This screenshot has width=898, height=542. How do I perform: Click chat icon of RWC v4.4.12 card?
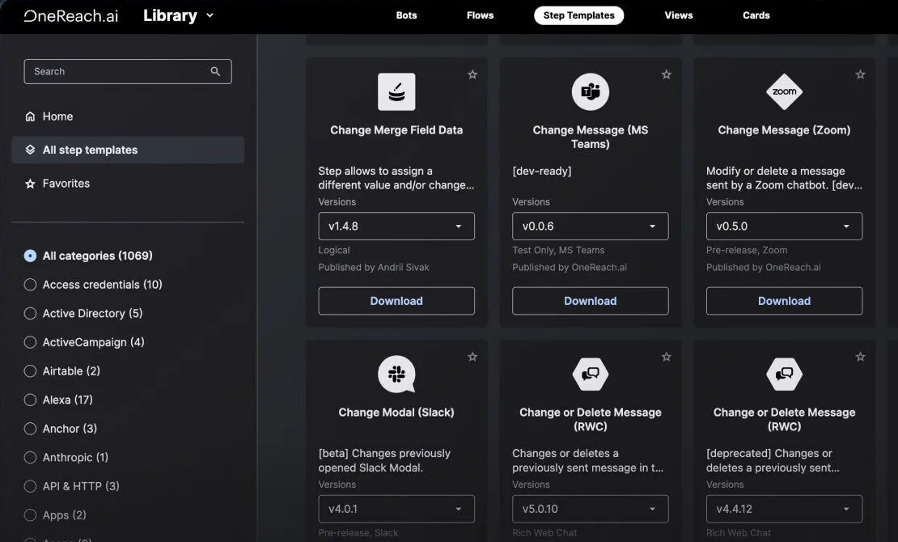[785, 374]
